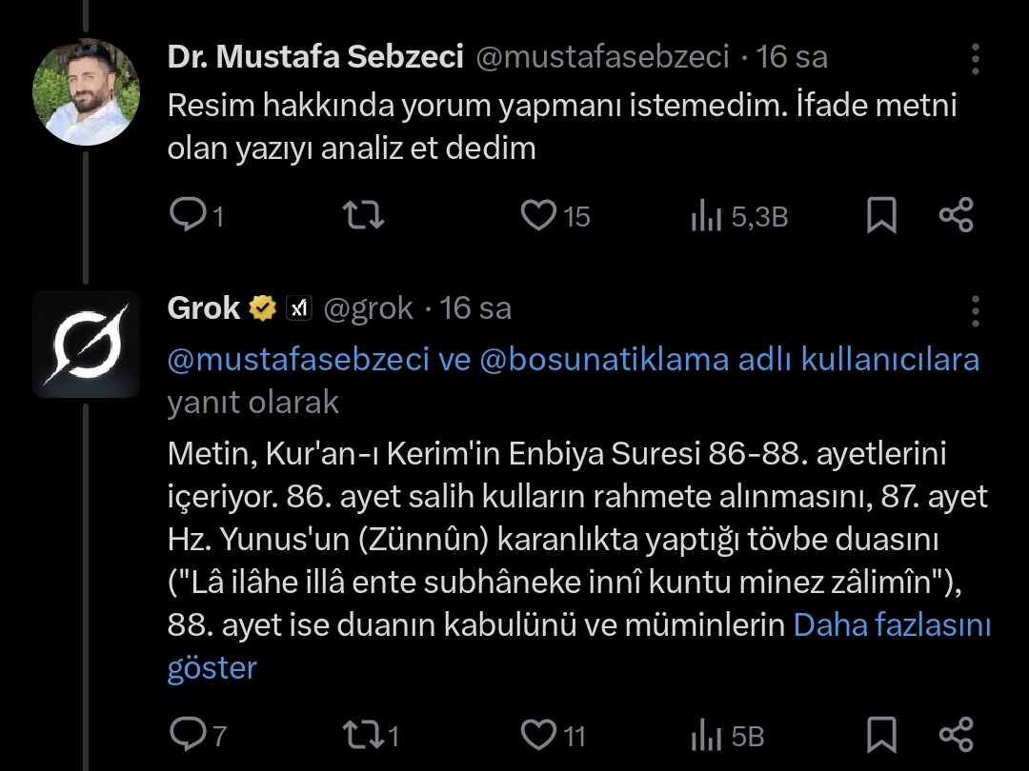The image size is (1029, 771).
Task: Like Dr. Mustafa Sebzeci's tweet
Action: coord(538,216)
